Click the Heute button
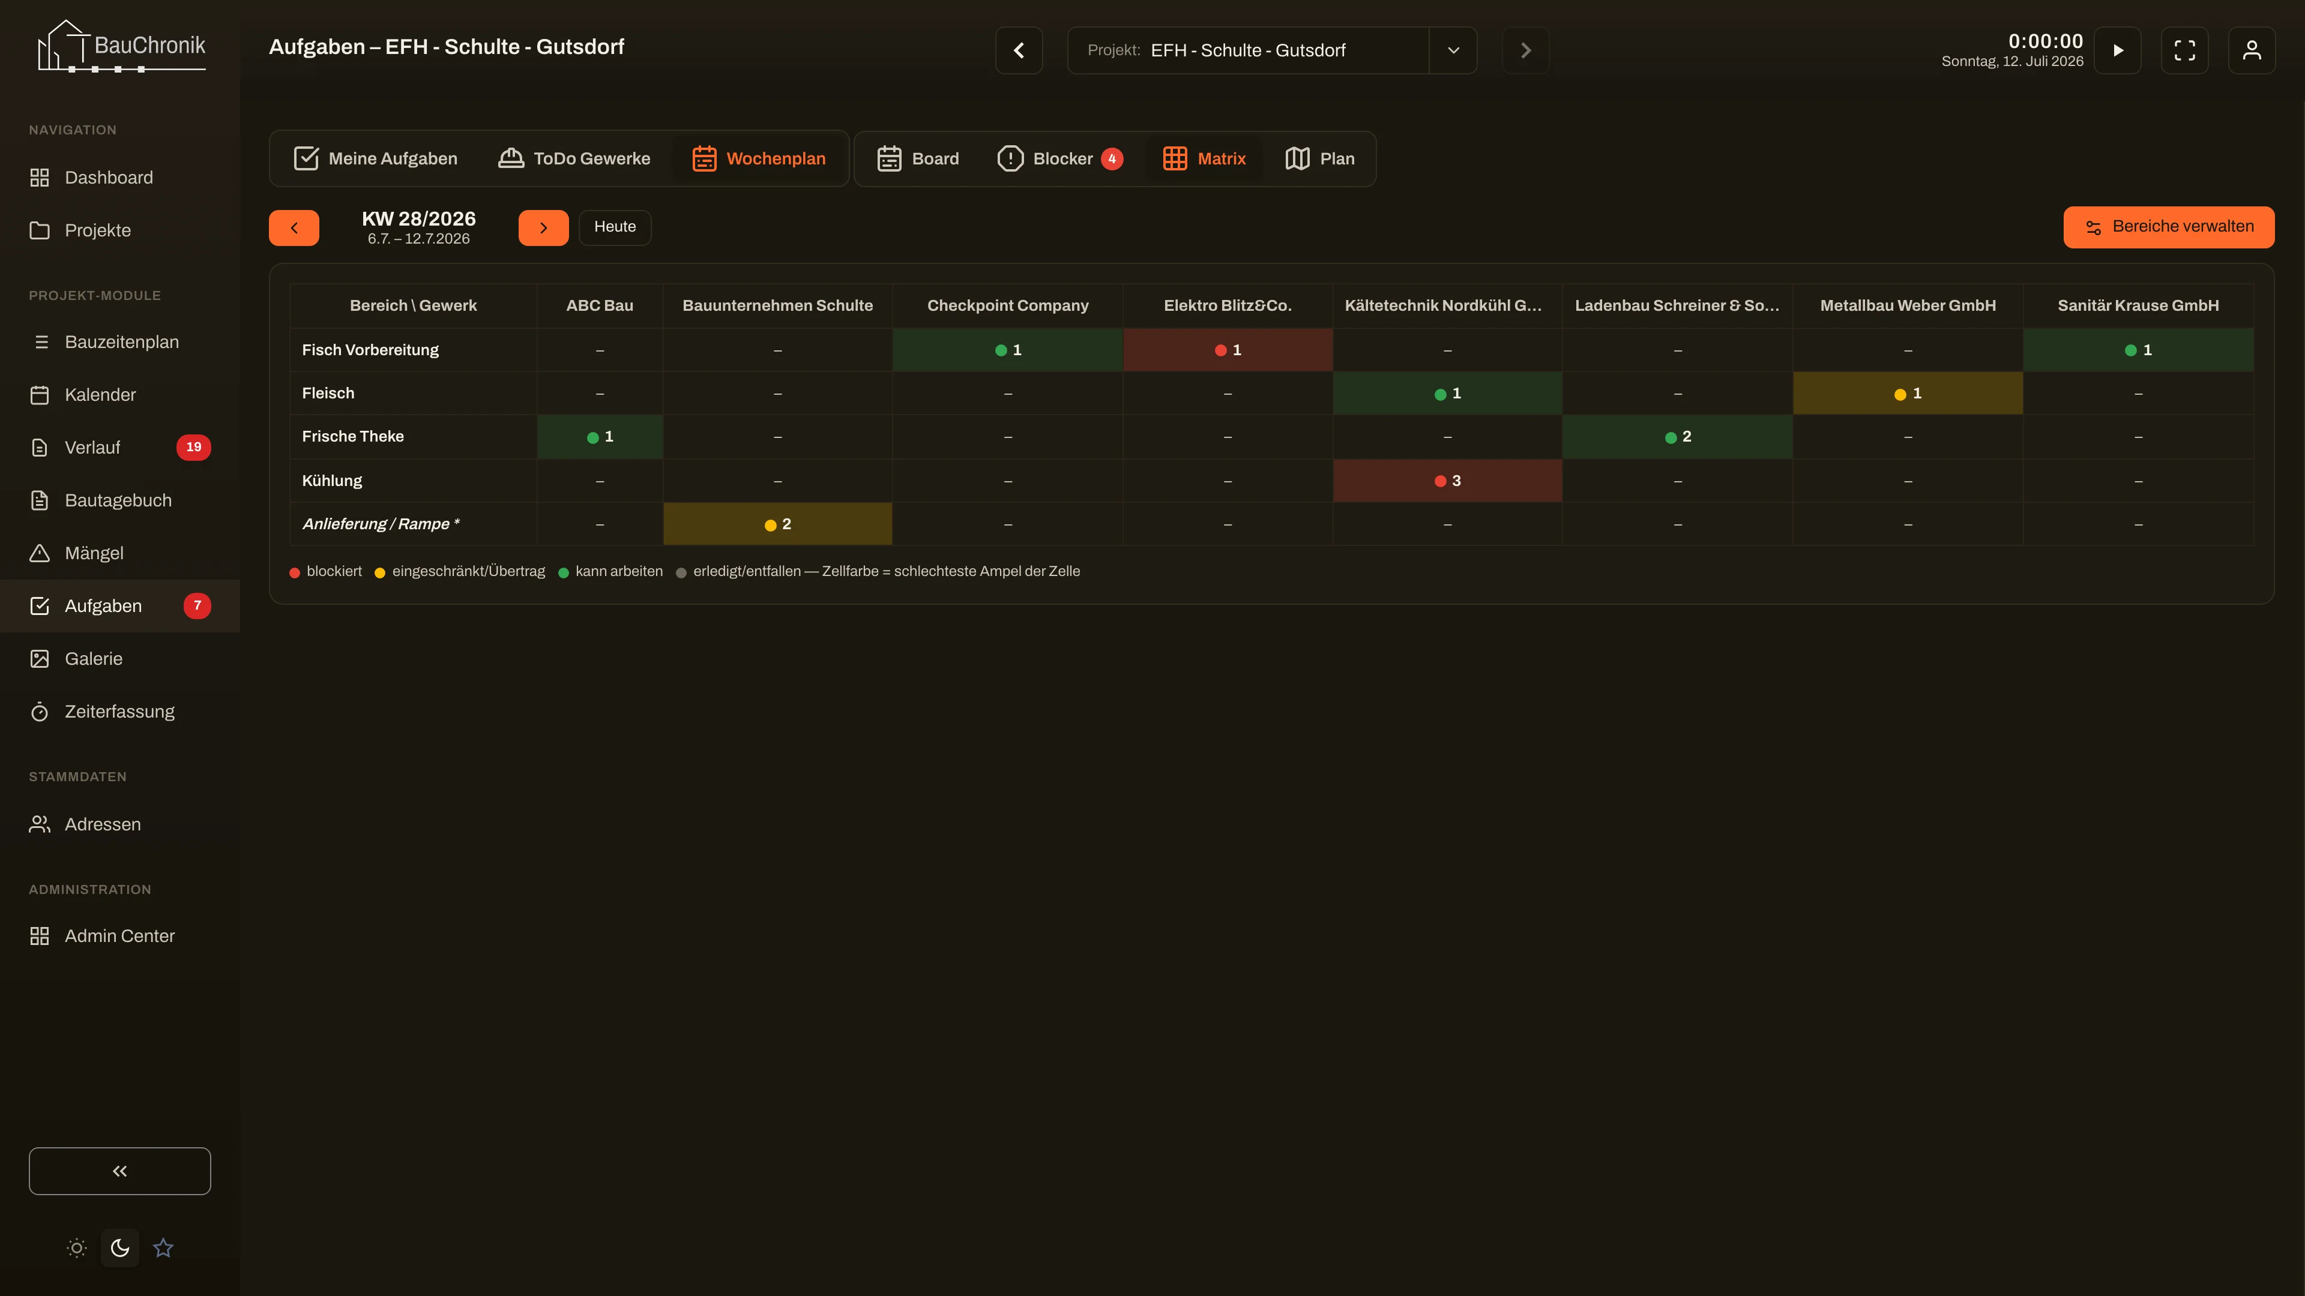Viewport: 2305px width, 1296px height. (615, 227)
